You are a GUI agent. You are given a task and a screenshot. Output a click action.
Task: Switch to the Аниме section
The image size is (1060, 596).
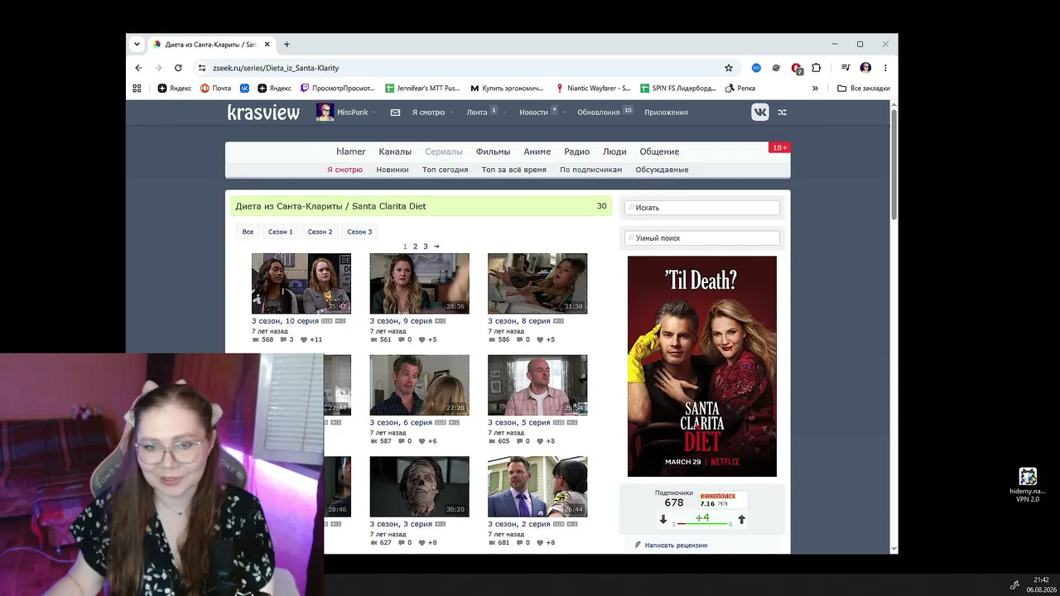click(537, 151)
